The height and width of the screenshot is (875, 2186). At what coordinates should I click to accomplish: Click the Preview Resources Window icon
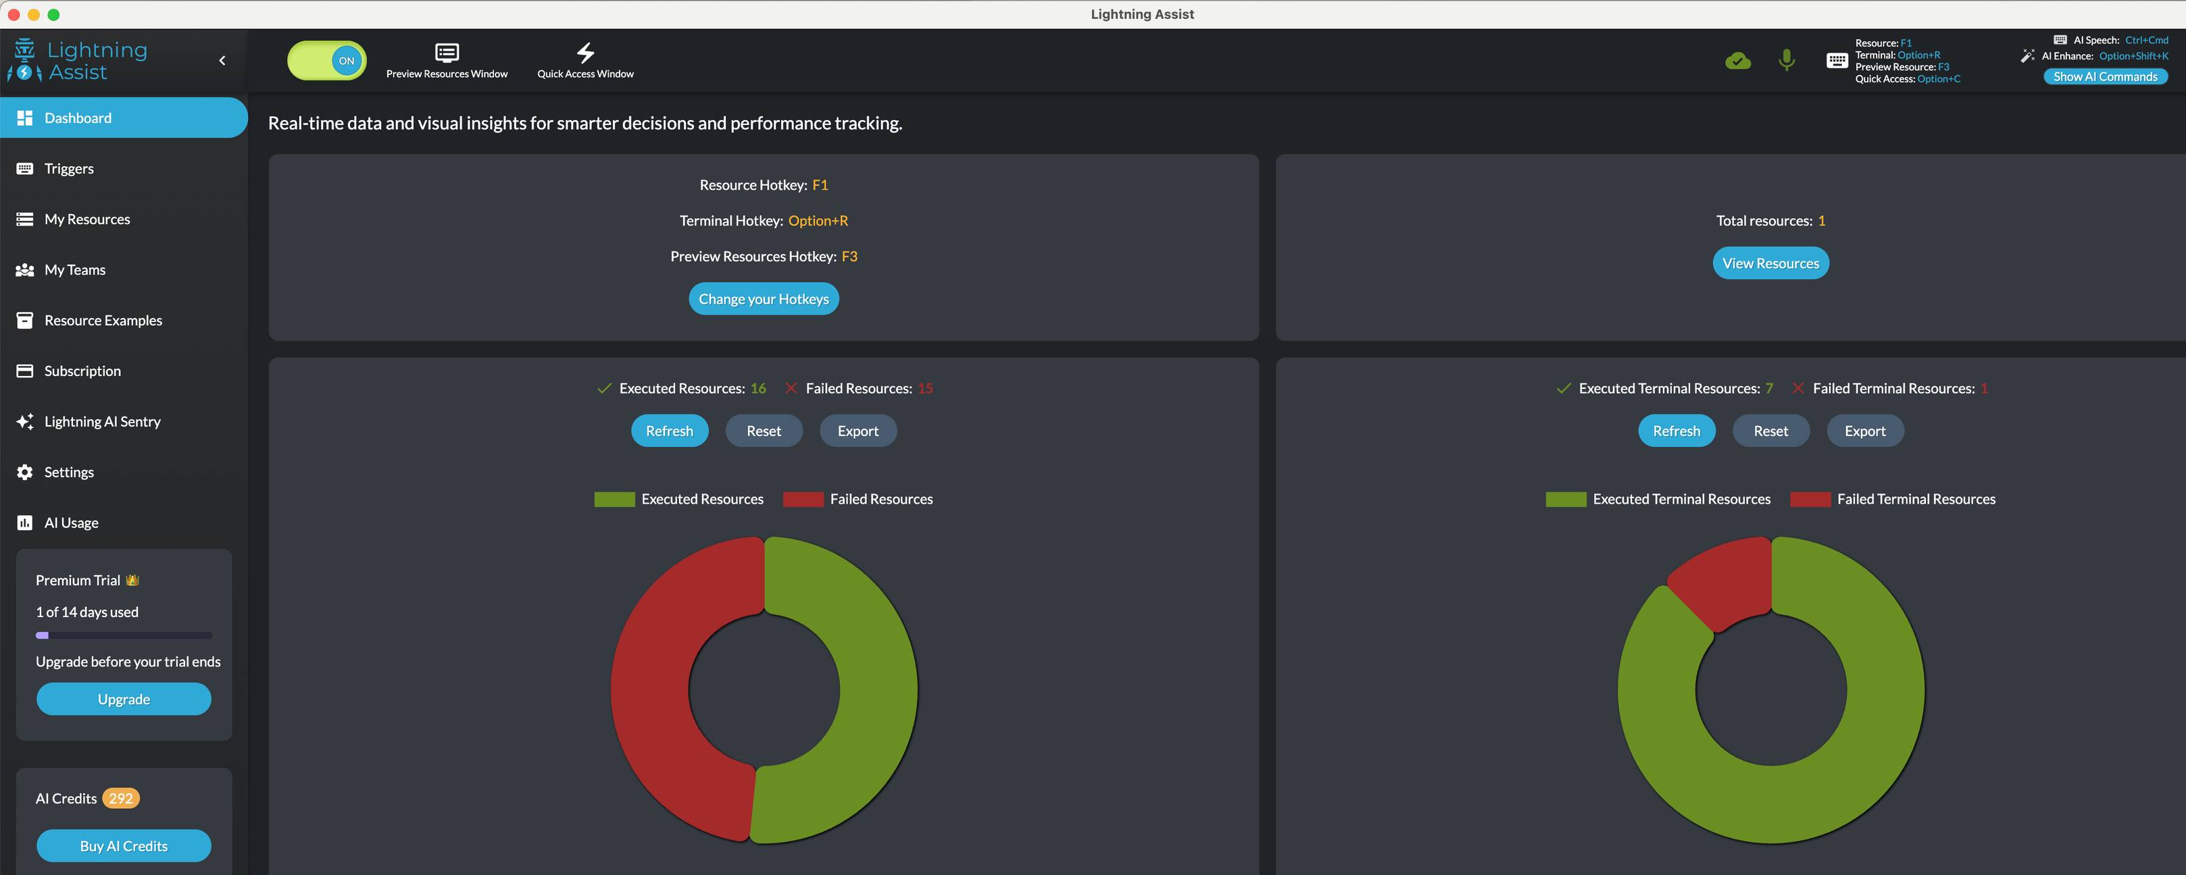click(x=447, y=53)
